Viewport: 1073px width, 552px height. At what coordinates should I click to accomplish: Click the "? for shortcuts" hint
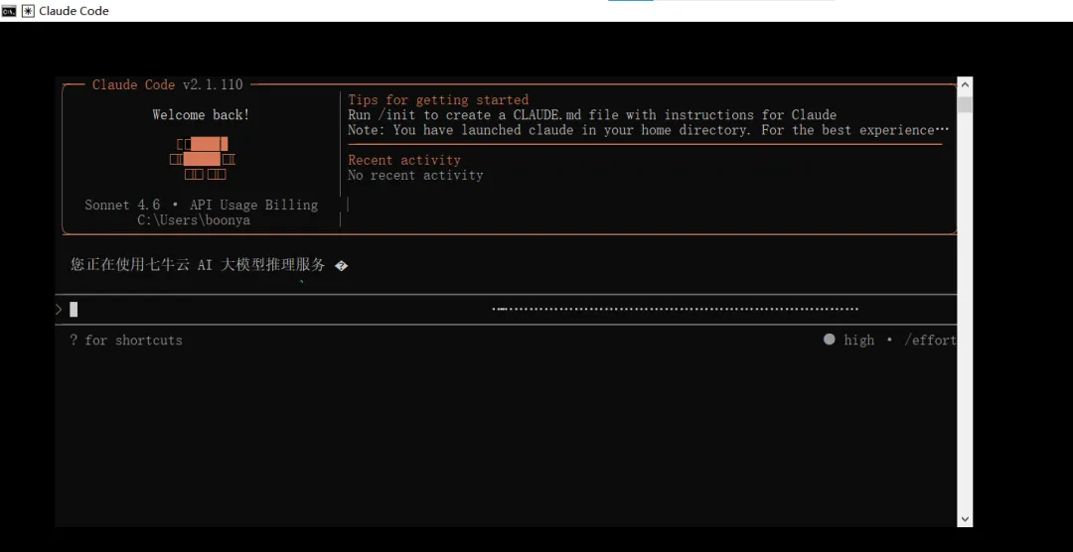pos(126,340)
